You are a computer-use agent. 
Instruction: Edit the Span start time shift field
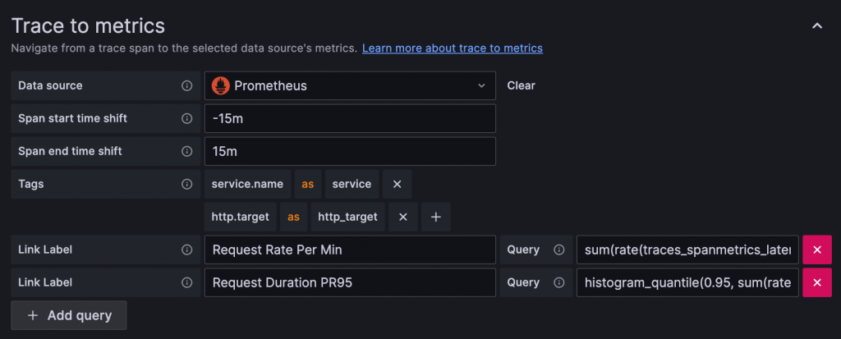[350, 118]
